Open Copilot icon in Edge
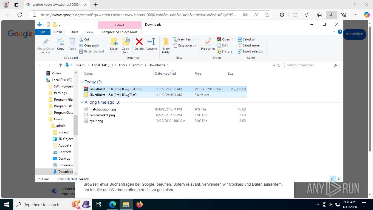Image resolution: width=373 pixels, height=210 pixels. [x=367, y=15]
